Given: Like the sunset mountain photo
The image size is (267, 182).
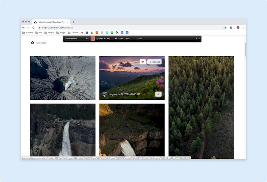Looking at the screenshot, I should tap(143, 62).
